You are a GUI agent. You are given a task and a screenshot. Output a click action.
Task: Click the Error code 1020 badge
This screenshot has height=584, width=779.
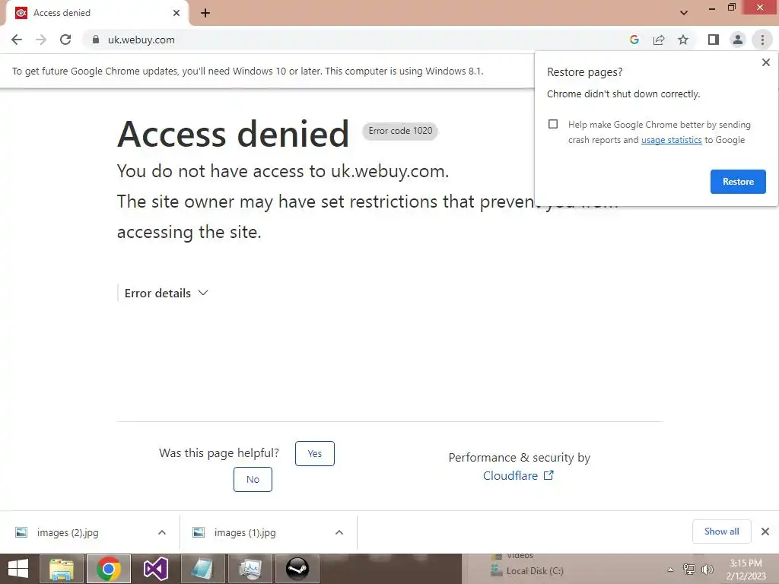coord(400,131)
